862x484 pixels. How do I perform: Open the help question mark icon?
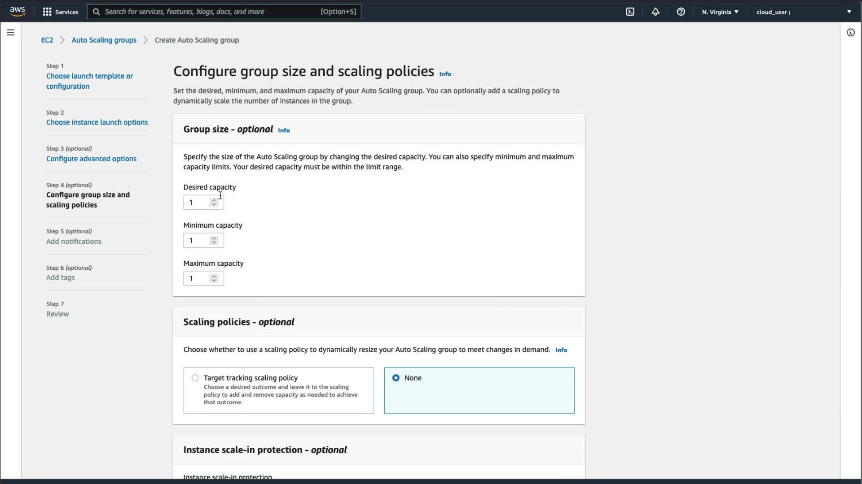pyautogui.click(x=681, y=12)
